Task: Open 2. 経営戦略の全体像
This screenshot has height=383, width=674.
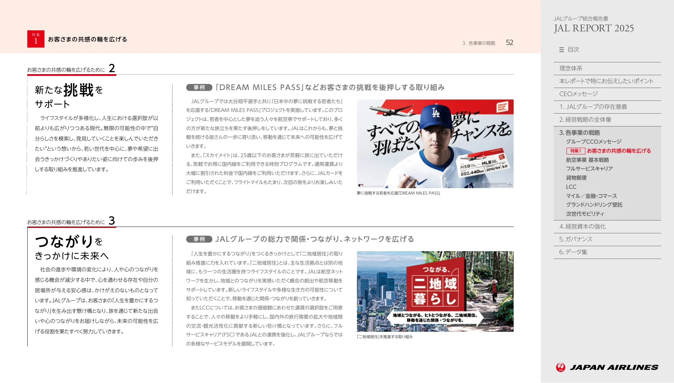Action: (x=607, y=120)
